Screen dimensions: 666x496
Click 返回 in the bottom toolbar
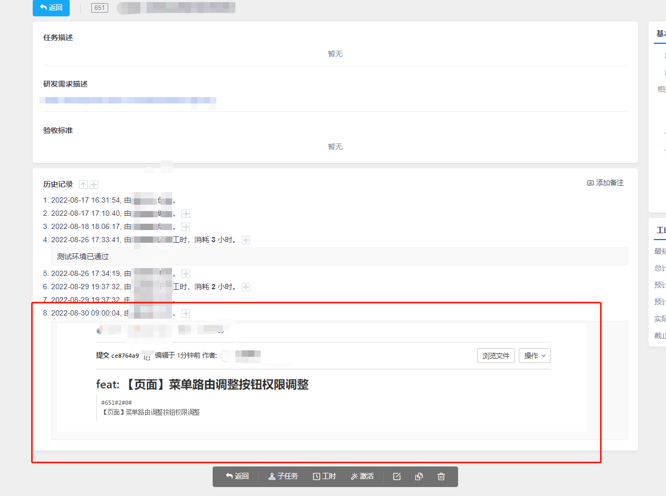point(237,476)
